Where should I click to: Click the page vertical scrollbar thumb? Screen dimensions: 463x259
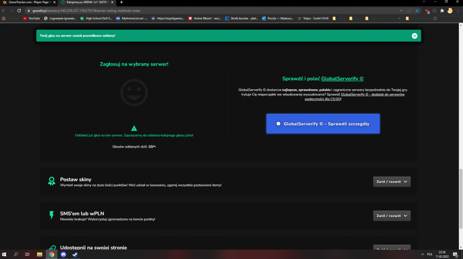pyautogui.click(x=461, y=198)
